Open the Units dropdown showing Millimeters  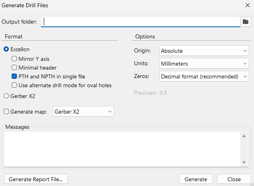pyautogui.click(x=204, y=64)
